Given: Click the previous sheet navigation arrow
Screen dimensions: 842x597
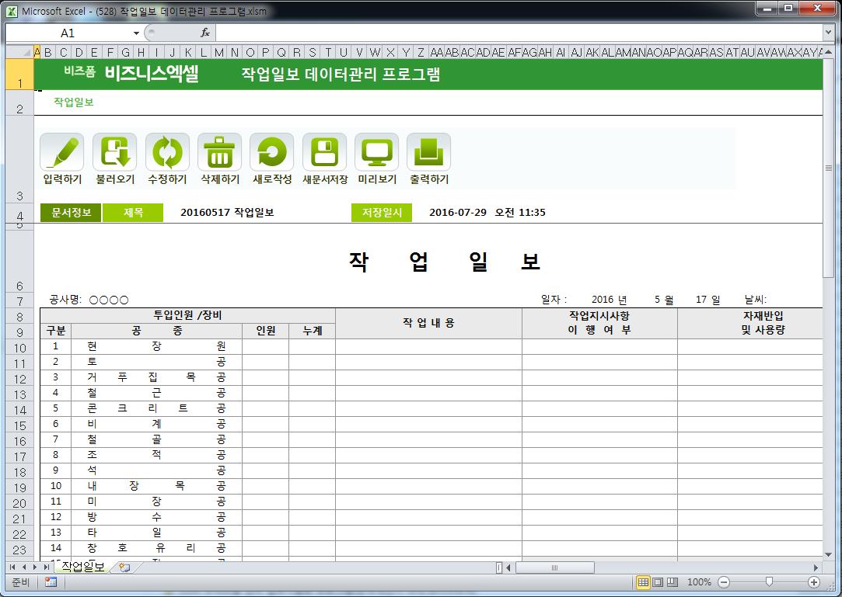Looking at the screenshot, I should tap(23, 567).
